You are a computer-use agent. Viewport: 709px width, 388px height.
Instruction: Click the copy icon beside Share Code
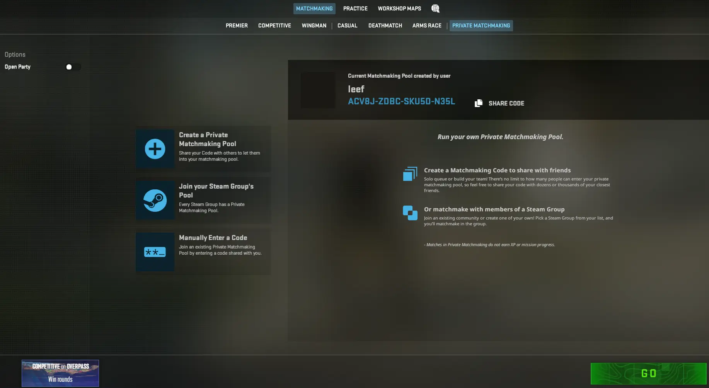point(479,103)
